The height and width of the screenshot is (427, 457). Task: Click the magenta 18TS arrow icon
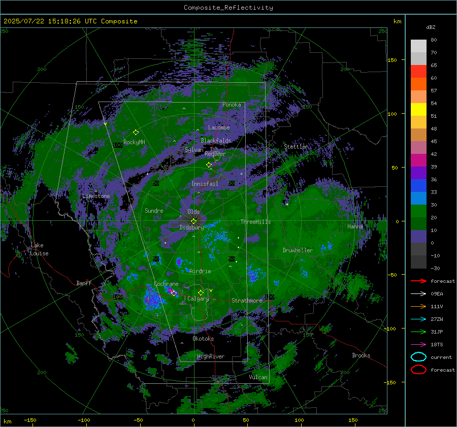pos(418,344)
